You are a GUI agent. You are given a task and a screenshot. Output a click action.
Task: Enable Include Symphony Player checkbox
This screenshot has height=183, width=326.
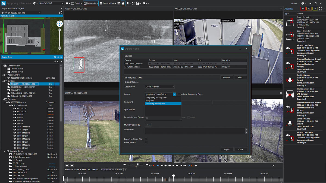pos(178,94)
